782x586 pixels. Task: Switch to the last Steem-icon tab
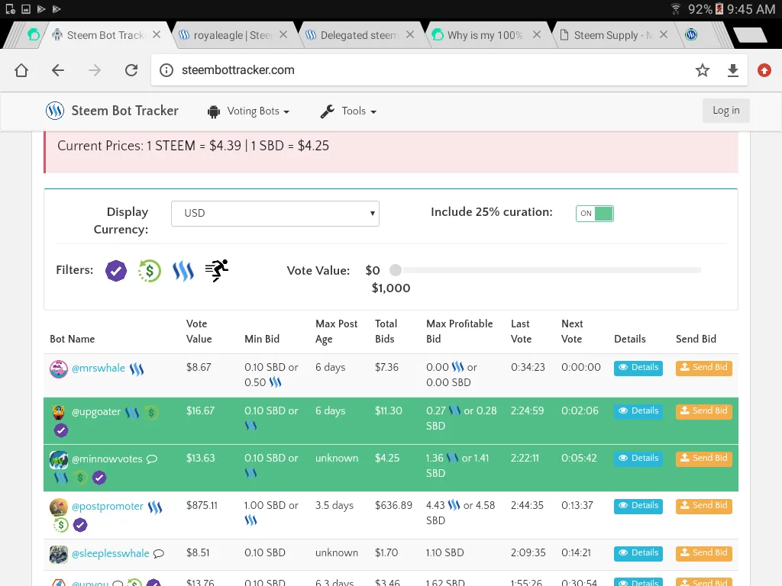tap(691, 35)
